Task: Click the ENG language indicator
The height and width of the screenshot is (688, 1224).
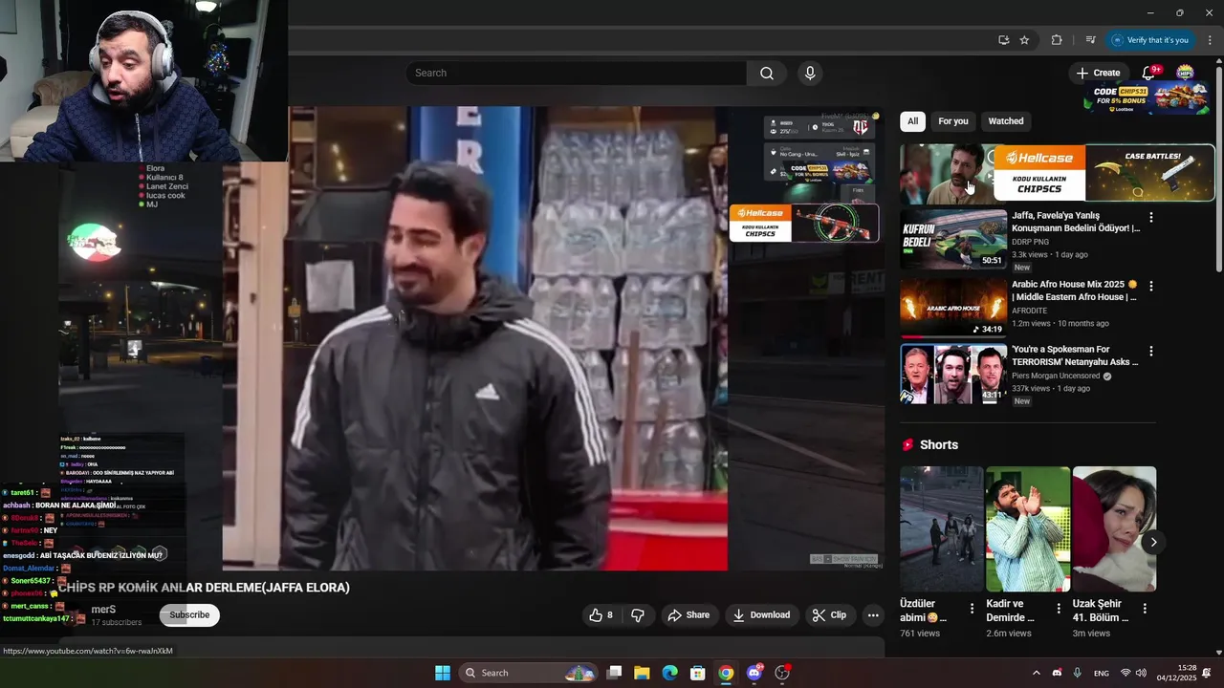Action: point(1102,673)
